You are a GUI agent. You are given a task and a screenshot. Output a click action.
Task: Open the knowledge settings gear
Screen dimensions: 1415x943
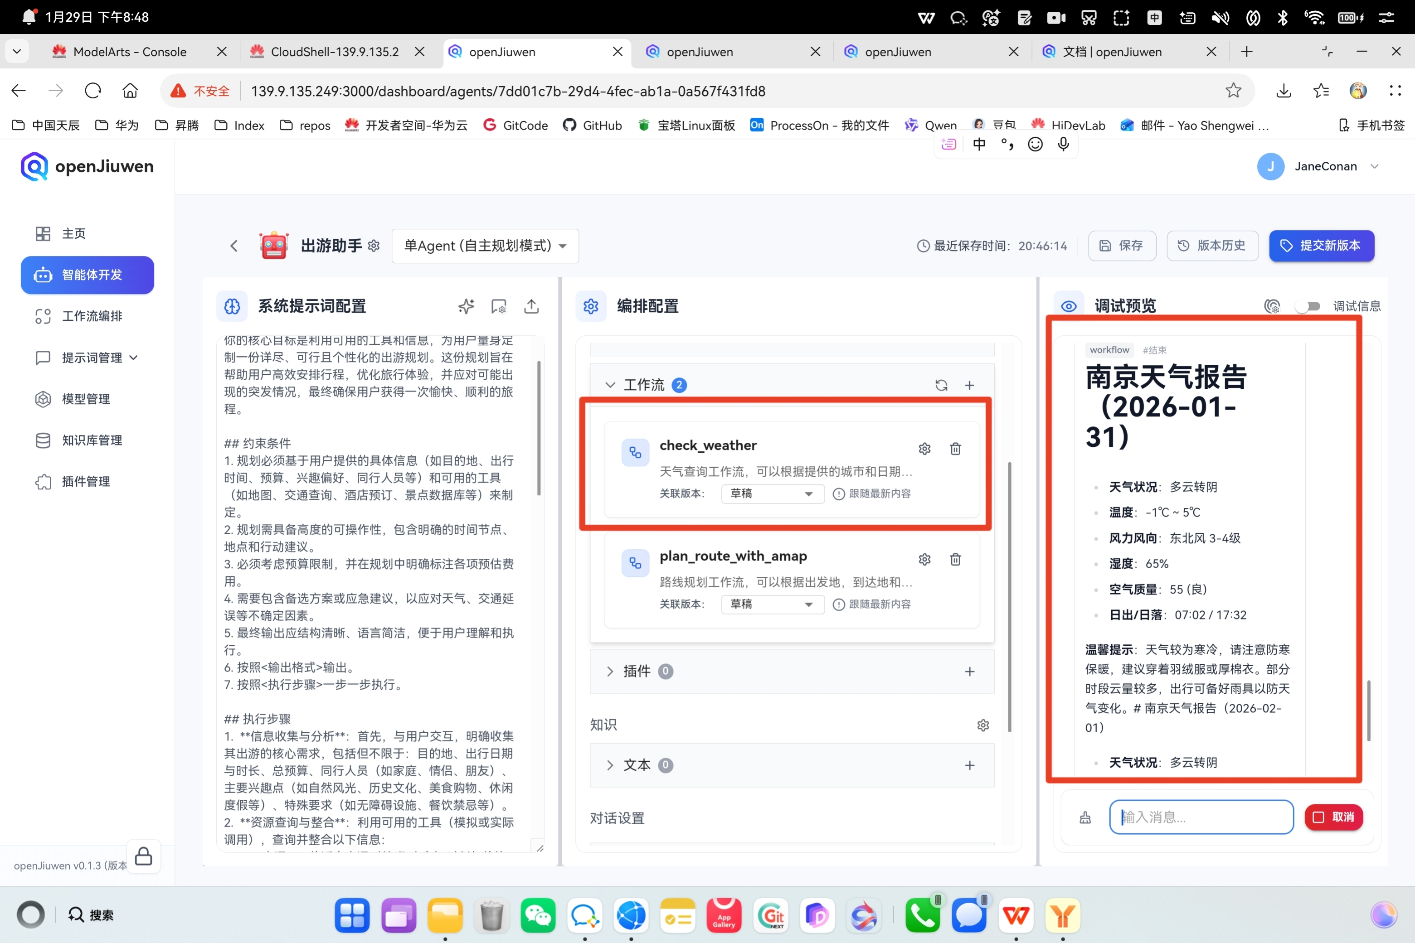pos(982,725)
